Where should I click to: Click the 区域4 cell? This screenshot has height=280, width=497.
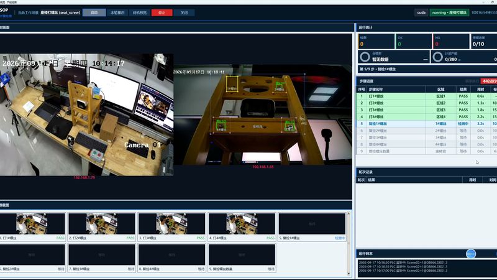tap(440, 117)
